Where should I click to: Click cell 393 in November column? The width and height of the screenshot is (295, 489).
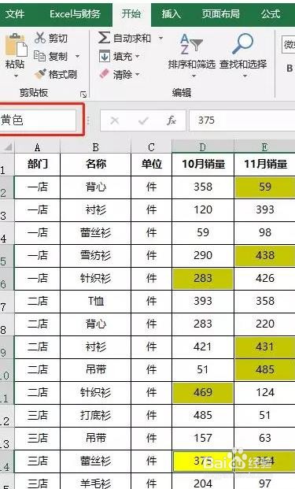tap(265, 210)
